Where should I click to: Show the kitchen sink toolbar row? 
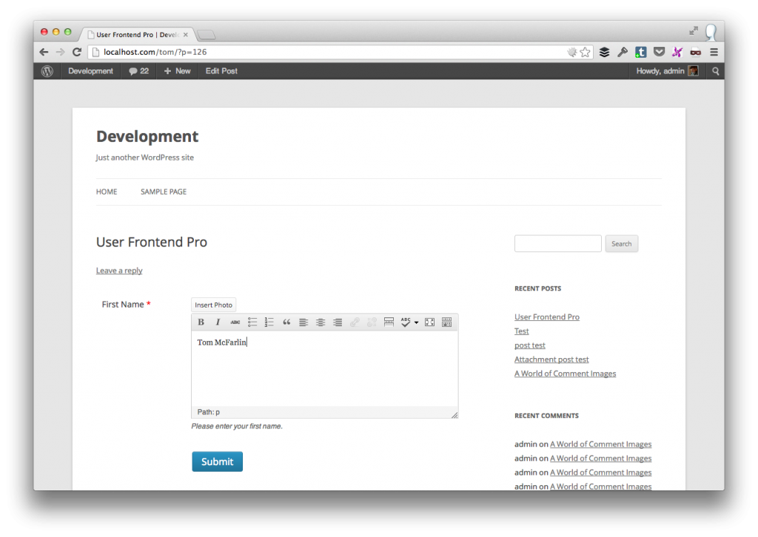pyautogui.click(x=446, y=322)
